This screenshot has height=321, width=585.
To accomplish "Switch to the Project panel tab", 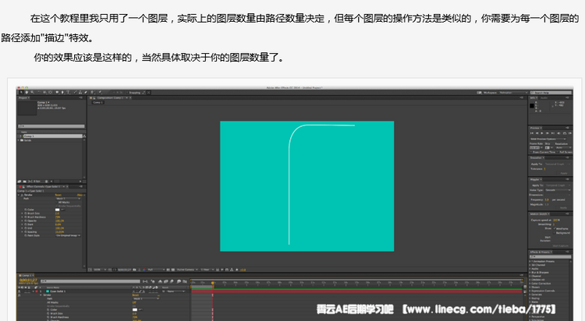I will point(23,97).
